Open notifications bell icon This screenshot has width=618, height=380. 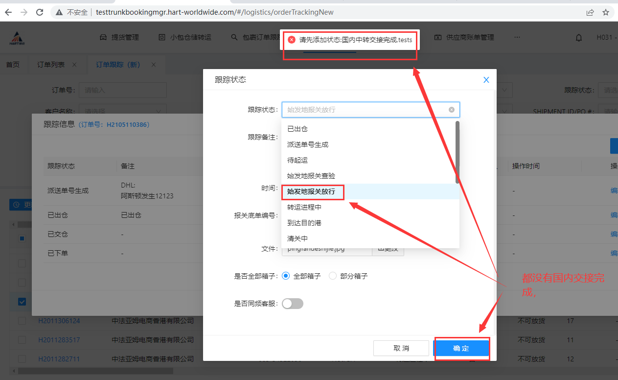point(579,38)
